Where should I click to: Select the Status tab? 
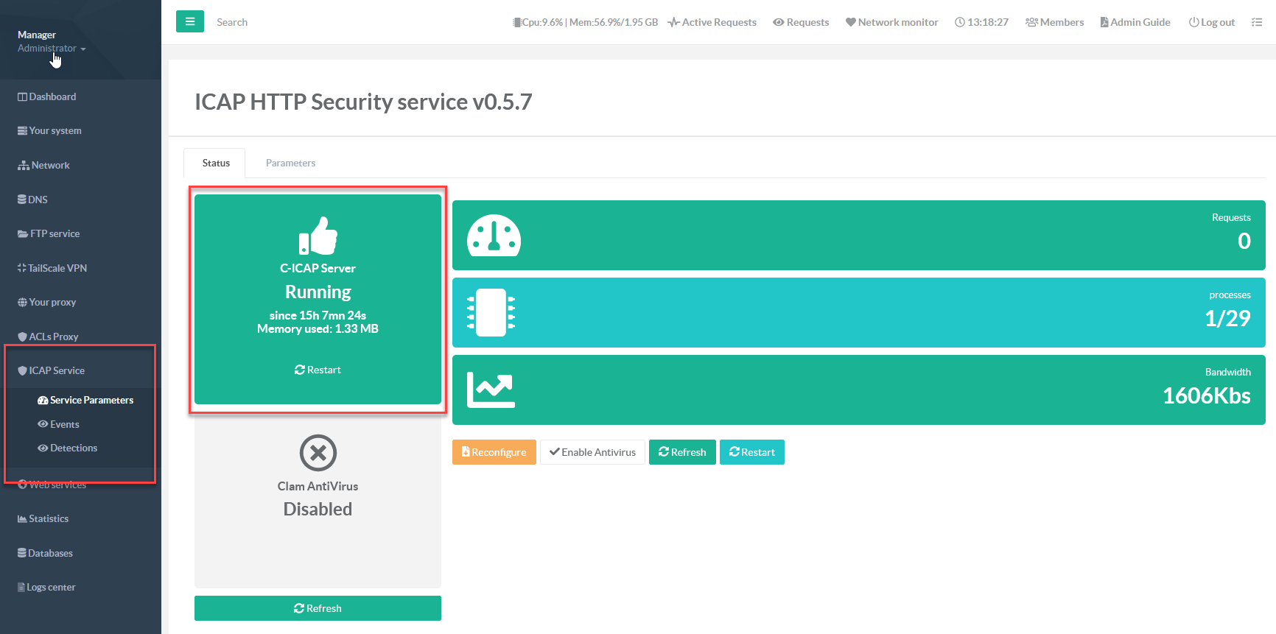coord(216,163)
